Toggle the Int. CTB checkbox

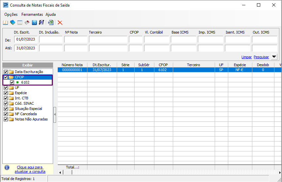(6, 98)
